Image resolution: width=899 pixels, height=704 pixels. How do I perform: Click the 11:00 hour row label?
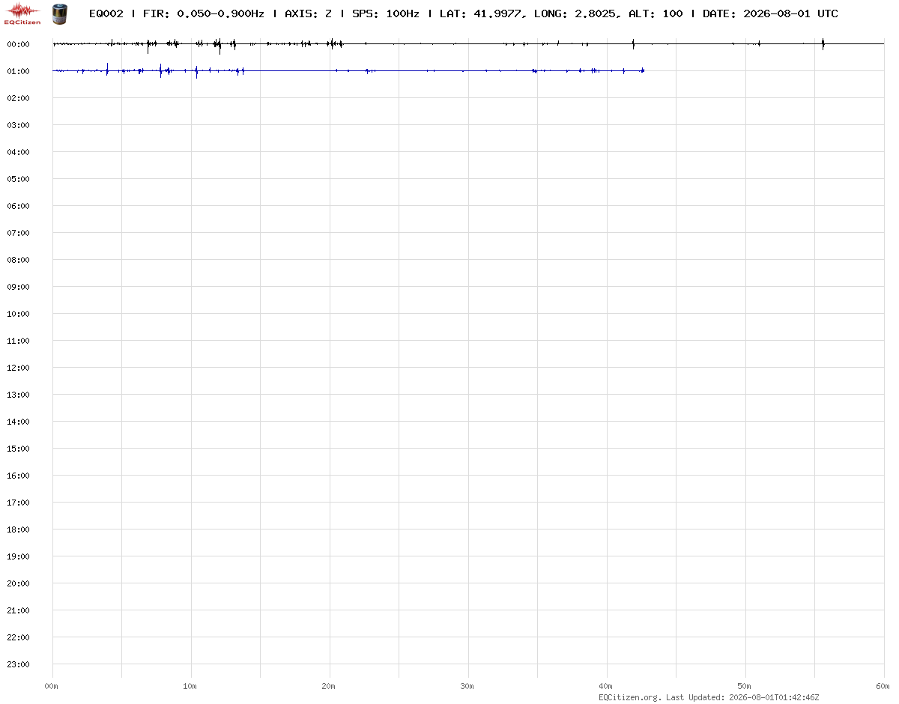(x=18, y=341)
